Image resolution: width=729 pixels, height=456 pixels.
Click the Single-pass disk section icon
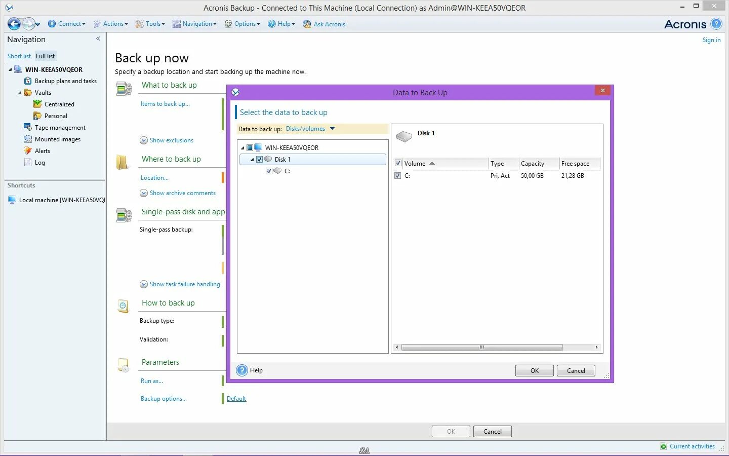[x=124, y=215]
